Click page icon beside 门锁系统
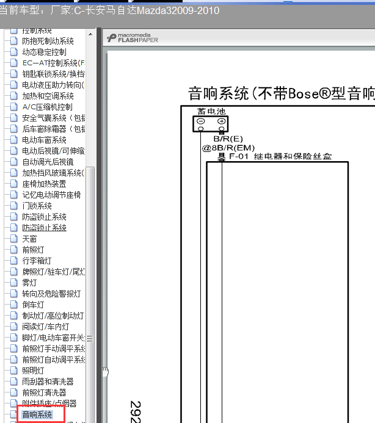Viewport: 375px width, 423px height. [14, 206]
